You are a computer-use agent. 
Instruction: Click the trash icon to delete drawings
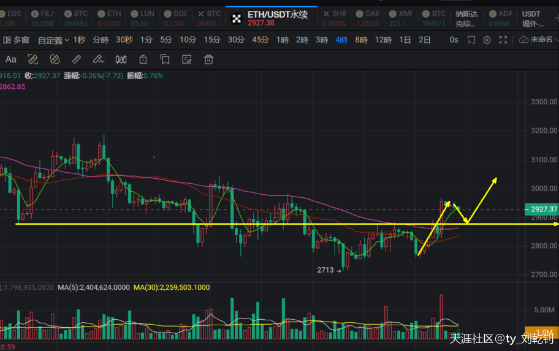pos(208,59)
